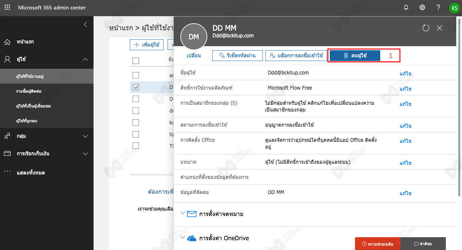Image resolution: width=462 pixels, height=250 pixels.
Task: Click the home icon in sidebar
Action: click(x=7, y=42)
